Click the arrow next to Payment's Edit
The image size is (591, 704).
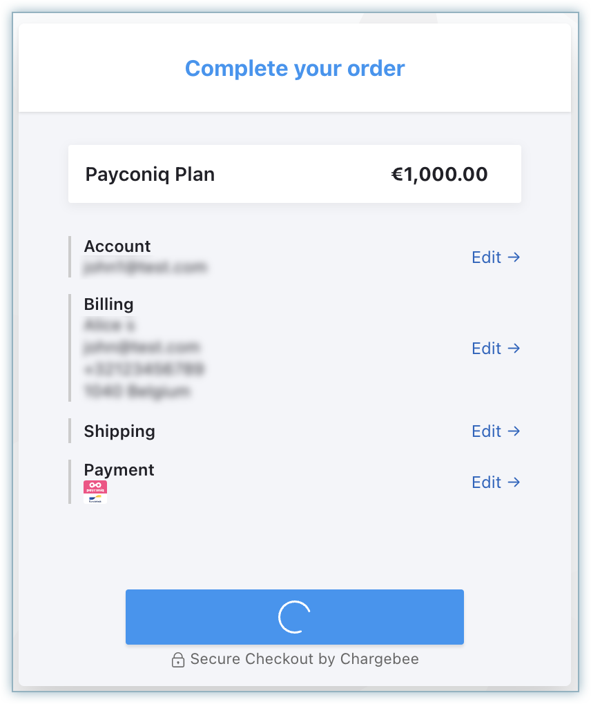[x=514, y=482]
